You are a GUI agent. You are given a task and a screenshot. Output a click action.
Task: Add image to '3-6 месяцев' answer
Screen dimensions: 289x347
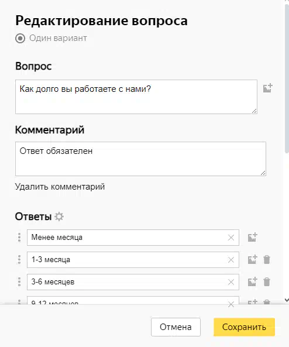point(253,281)
